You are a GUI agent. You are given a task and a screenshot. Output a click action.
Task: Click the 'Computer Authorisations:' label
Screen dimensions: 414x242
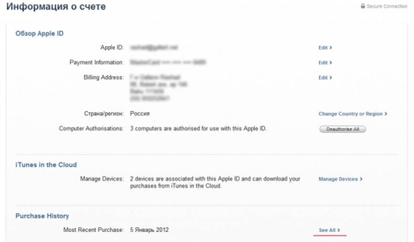pyautogui.click(x=91, y=128)
